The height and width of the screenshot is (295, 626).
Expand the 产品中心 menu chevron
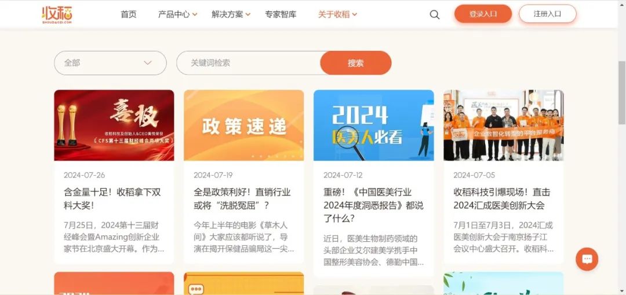click(x=195, y=15)
